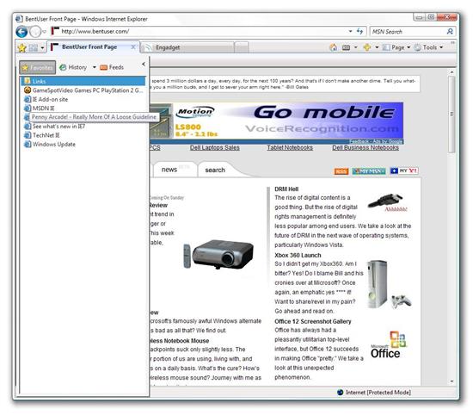473x415 pixels.
Task: Open the Tools dropdown menu
Action: point(428,47)
